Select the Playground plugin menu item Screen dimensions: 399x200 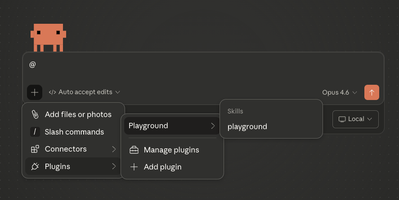point(148,126)
